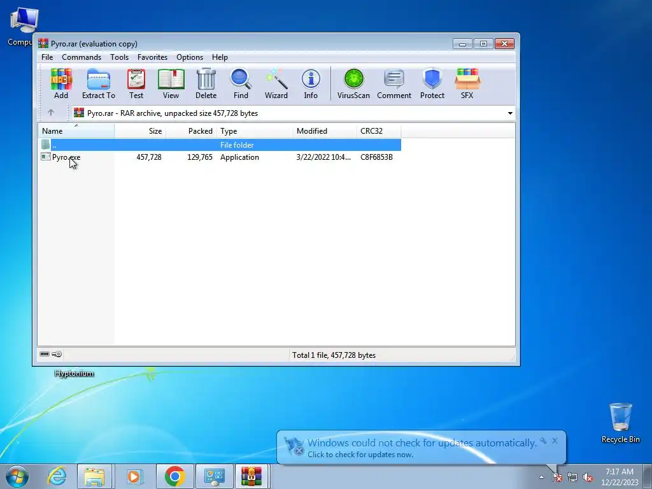The image size is (652, 489).
Task: Launch the Wizard wand tool
Action: point(276,83)
